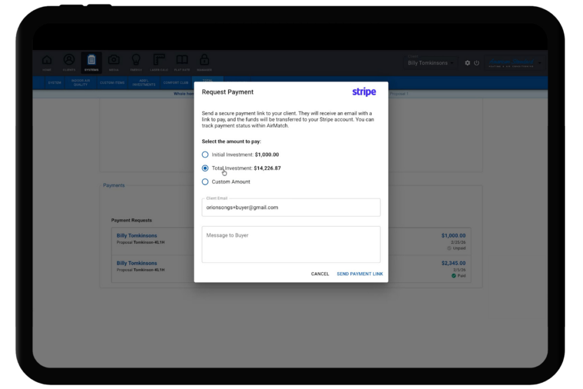The image size is (583, 389).
Task: Open the Manager lock icon
Action: [x=204, y=62]
